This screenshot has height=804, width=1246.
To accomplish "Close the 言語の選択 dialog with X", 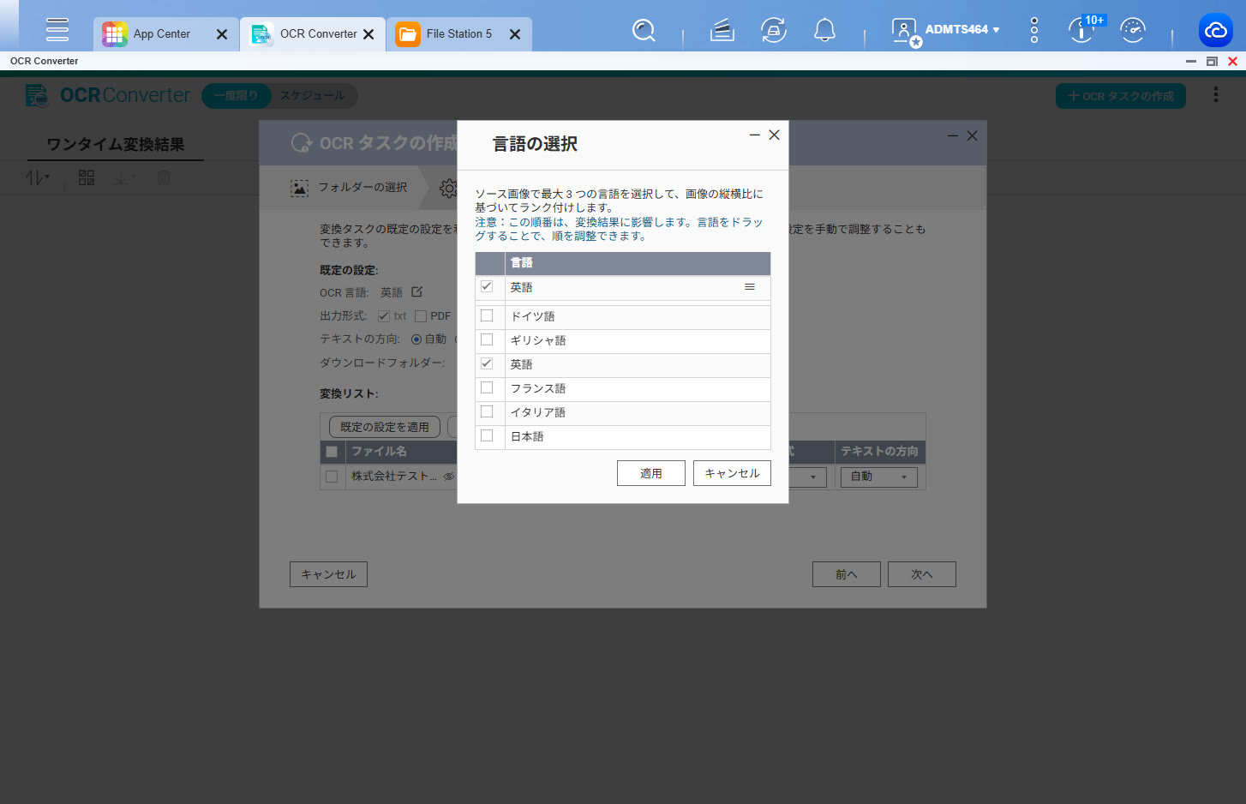I will coord(774,135).
